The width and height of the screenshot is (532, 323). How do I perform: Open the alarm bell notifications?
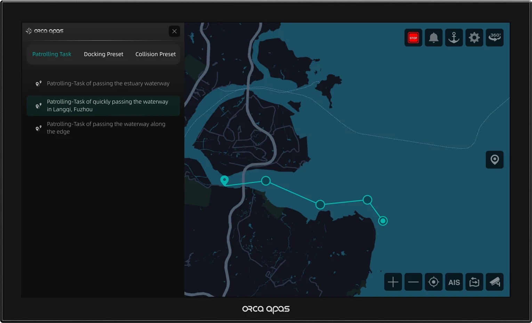433,38
